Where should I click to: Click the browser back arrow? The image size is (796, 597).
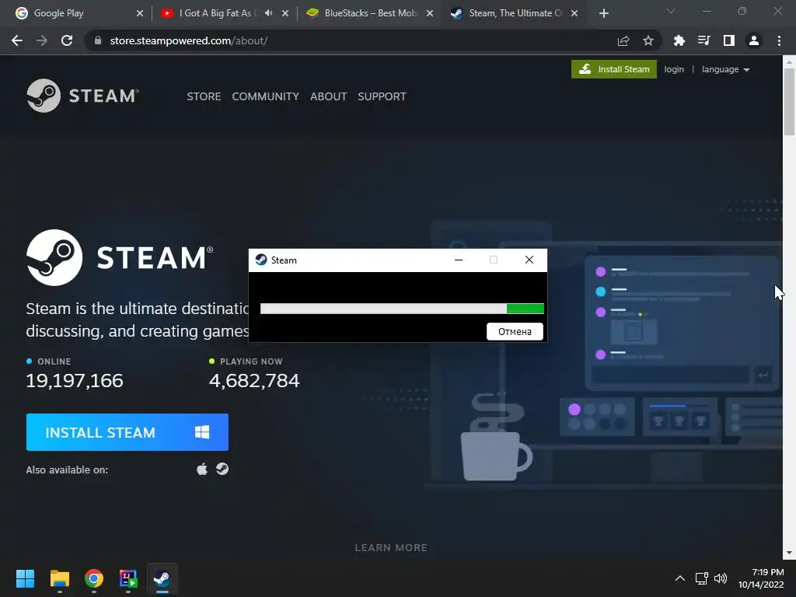click(x=17, y=40)
